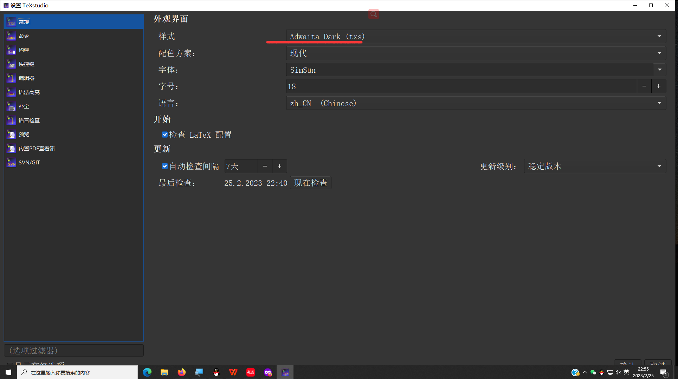
Task: Click the help question mark tray icon
Action: [575, 372]
